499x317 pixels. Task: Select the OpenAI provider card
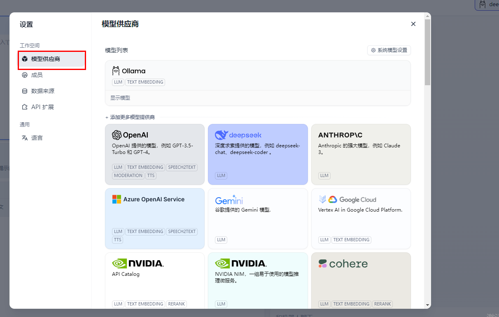coord(155,154)
